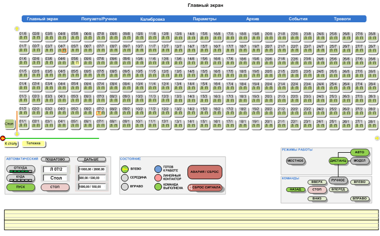This screenshot has width=380, height=236.
Task: Click storage cell 07/2
Action: [x=101, y=111]
